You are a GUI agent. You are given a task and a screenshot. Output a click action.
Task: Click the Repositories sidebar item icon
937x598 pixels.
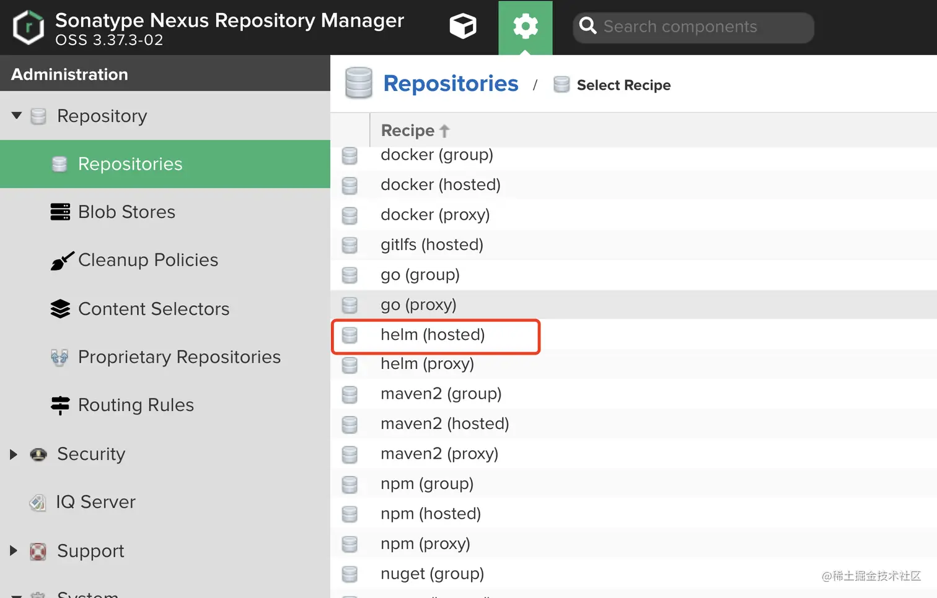click(x=59, y=164)
